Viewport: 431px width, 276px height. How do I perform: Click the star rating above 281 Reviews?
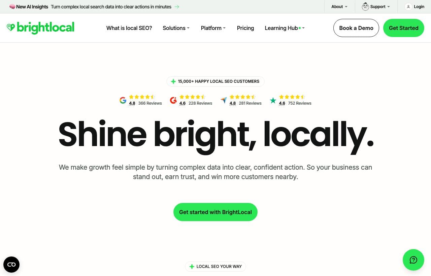[x=242, y=97]
